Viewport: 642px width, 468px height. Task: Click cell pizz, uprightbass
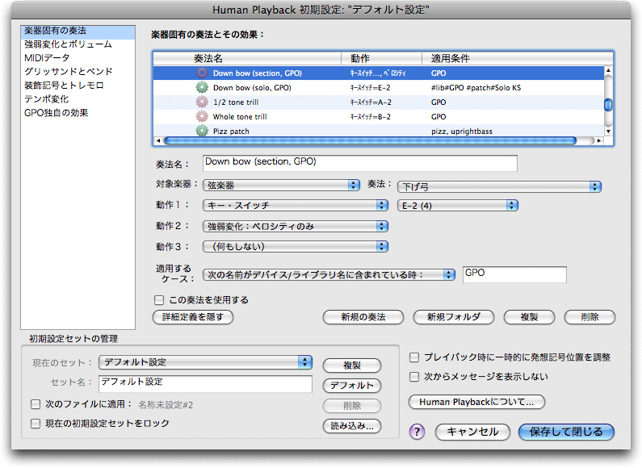point(461,132)
